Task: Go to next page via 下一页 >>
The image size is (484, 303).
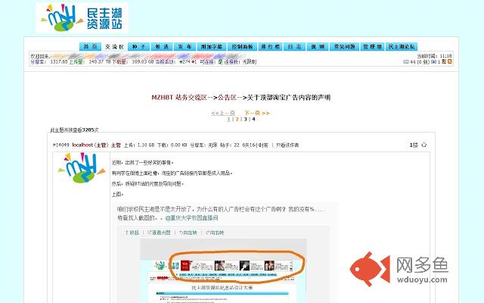Action: point(257,113)
